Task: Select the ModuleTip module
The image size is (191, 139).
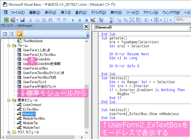Action: 30,123
